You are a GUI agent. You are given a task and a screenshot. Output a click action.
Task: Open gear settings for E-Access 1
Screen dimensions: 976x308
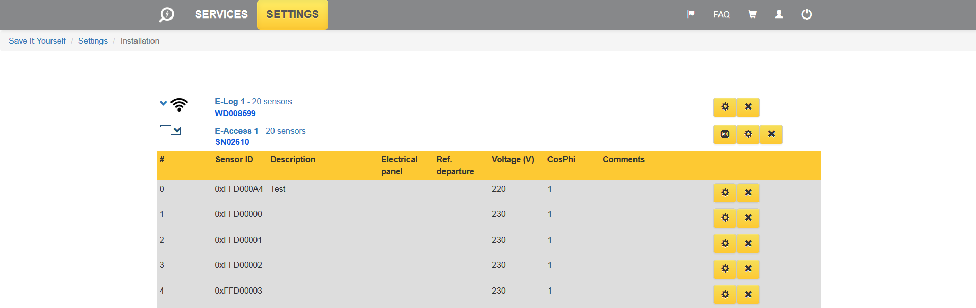[x=748, y=134]
